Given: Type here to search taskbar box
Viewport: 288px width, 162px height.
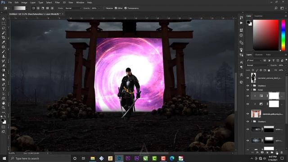Looking at the screenshot, I should click(x=40, y=158).
